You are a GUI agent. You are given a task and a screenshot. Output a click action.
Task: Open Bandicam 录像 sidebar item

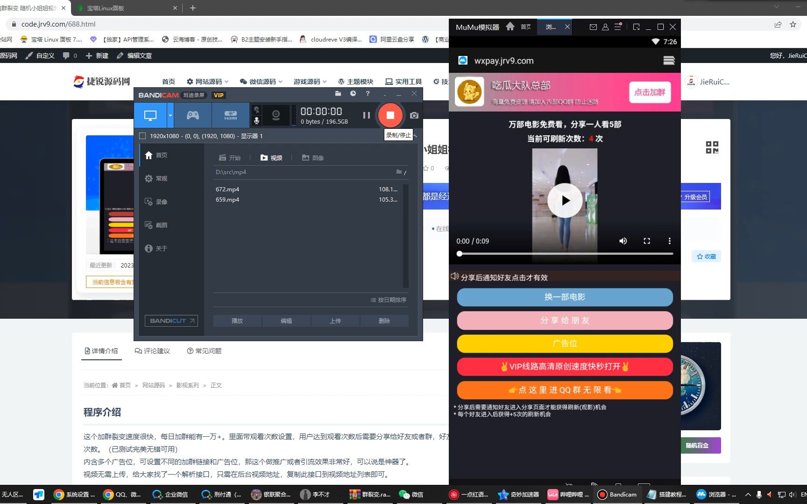[x=172, y=202]
